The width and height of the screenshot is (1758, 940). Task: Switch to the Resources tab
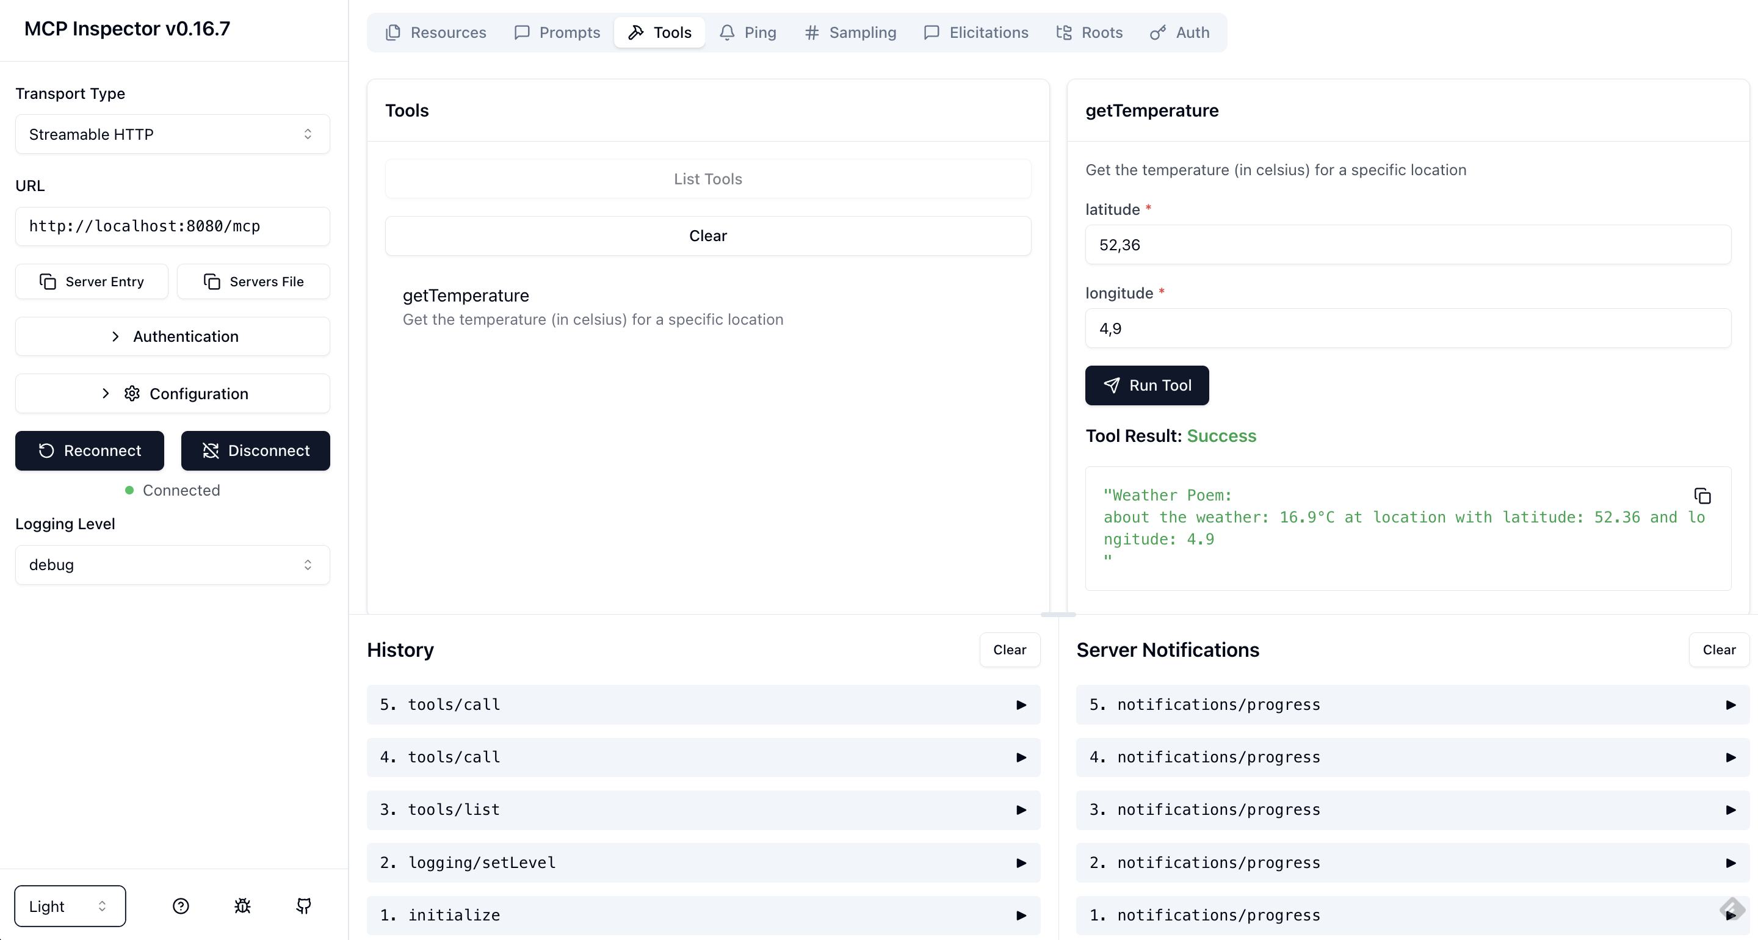436,32
